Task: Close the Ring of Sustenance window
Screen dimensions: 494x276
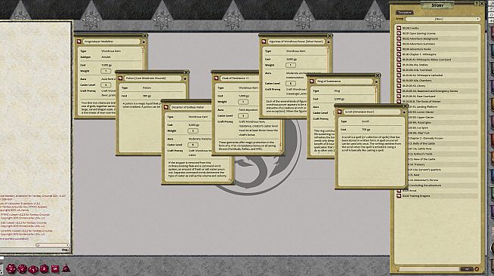Action: pos(378,75)
